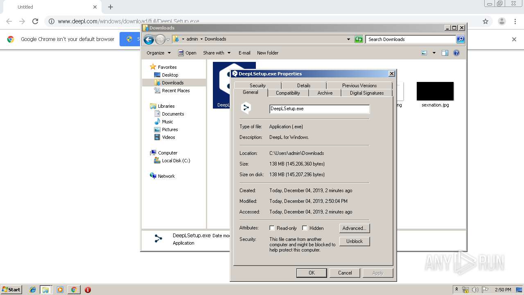
Task: Expand the address bar history dropdown
Action: pos(348,39)
